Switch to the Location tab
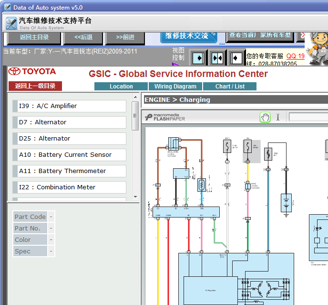 pos(121,87)
